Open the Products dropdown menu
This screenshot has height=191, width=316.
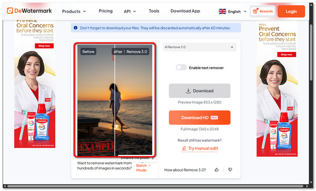pos(74,12)
